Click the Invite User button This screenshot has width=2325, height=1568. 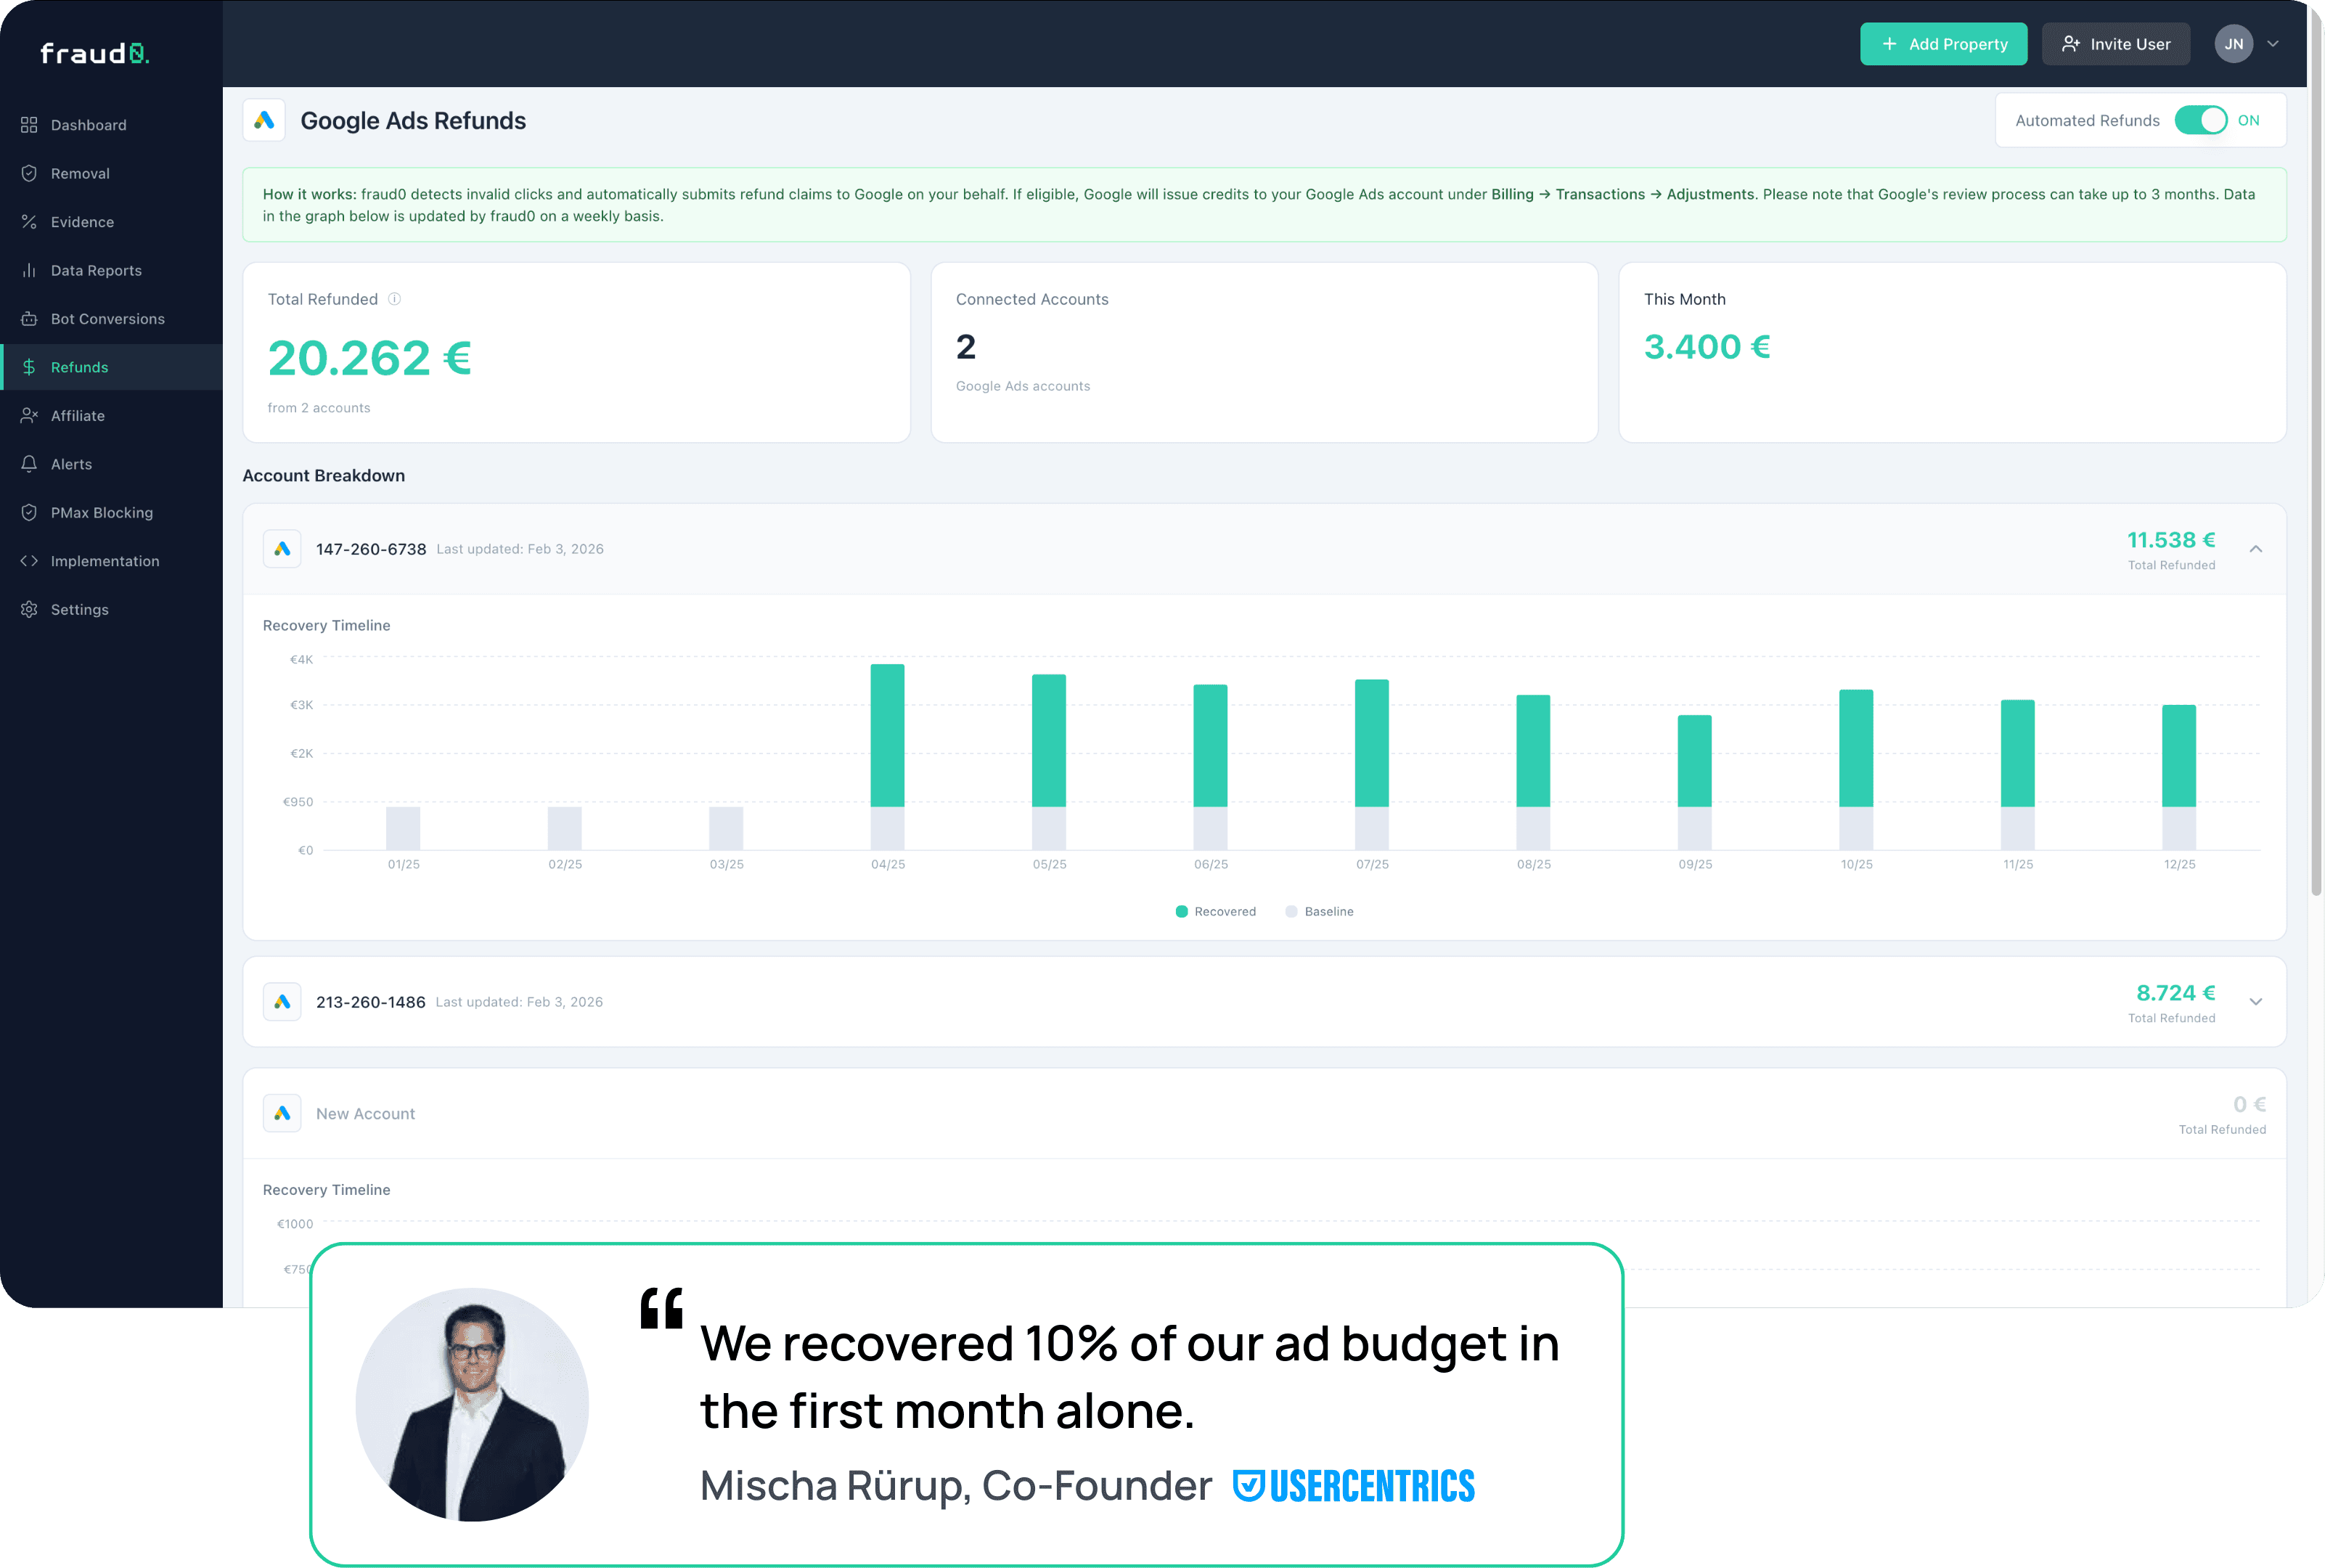2117,43
